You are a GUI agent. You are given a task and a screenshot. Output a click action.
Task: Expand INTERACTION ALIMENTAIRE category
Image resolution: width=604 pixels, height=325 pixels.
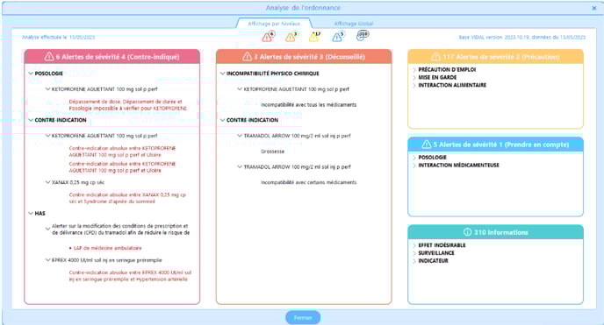pyautogui.click(x=414, y=85)
